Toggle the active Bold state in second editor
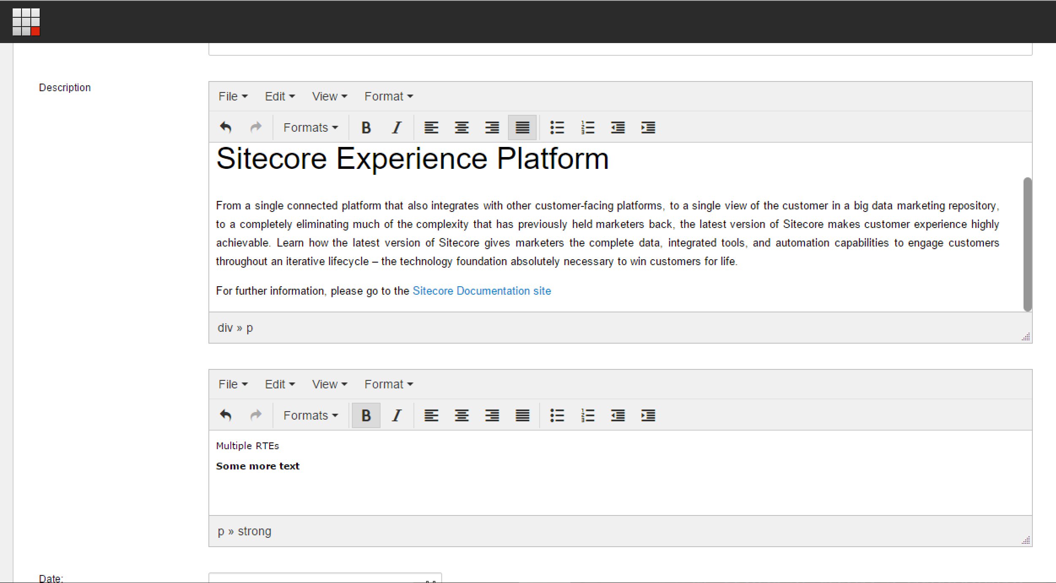The width and height of the screenshot is (1056, 583). [366, 415]
